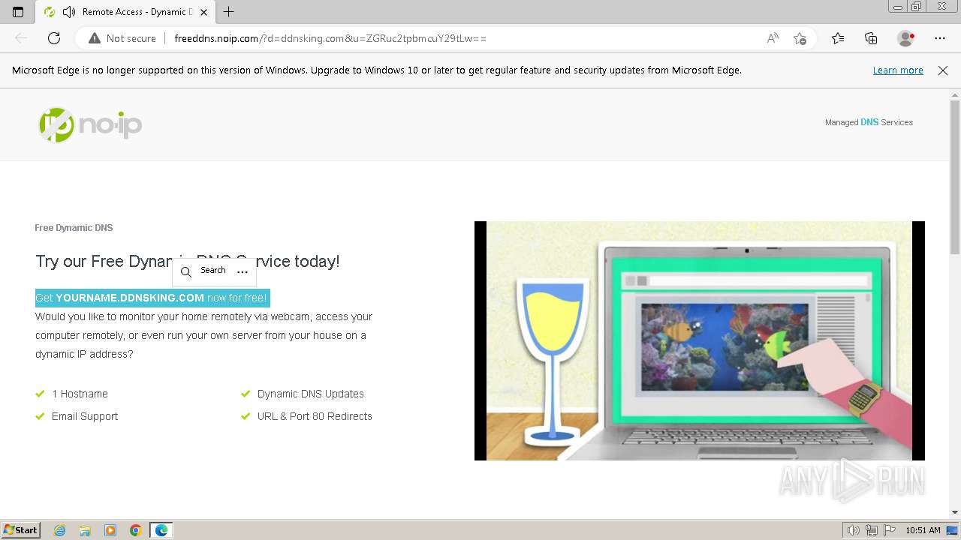The height and width of the screenshot is (540, 961).
Task: Open the media player taskbar icon
Action: (110, 530)
